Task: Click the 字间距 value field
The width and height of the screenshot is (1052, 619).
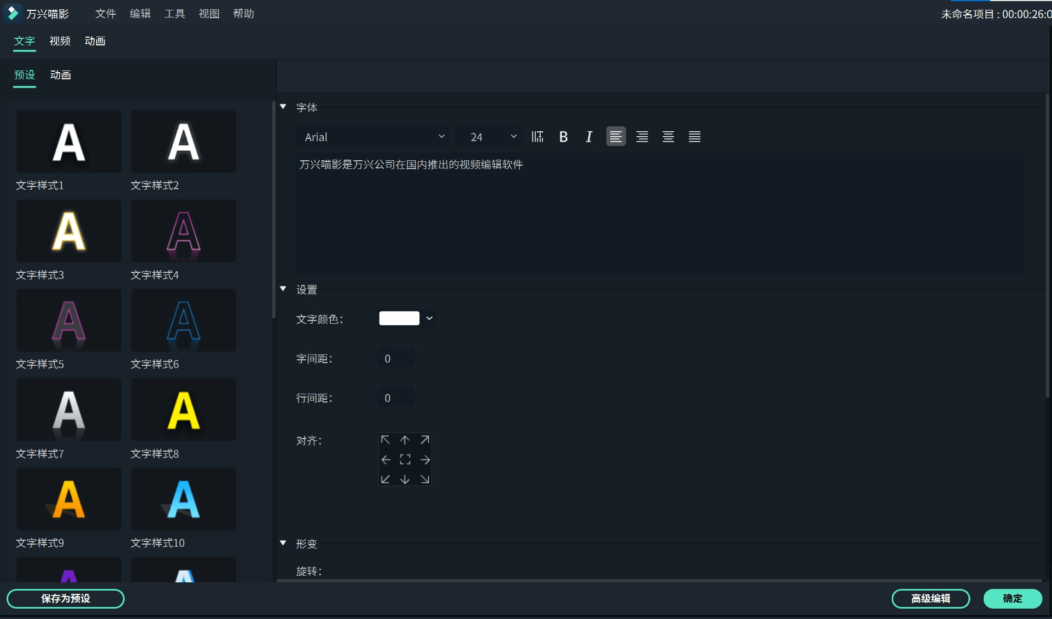Action: tap(396, 359)
